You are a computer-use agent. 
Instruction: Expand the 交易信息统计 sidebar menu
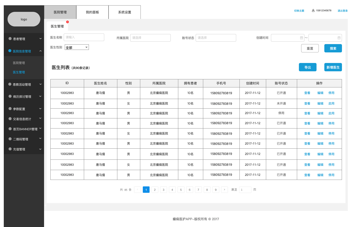(x=41, y=118)
